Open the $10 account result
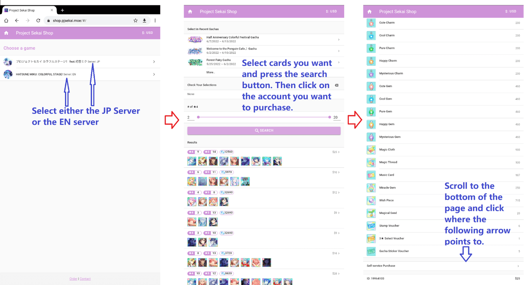The width and height of the screenshot is (524, 285). pyautogui.click(x=264, y=178)
